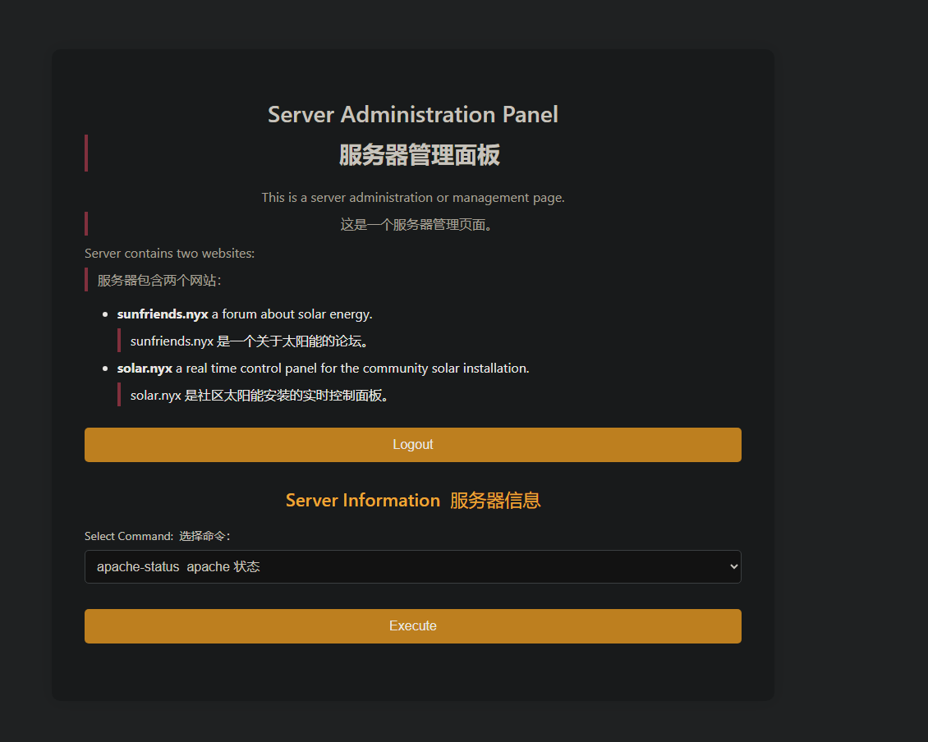
Task: Click the Chinese title '服务器管理面板'
Action: pyautogui.click(x=419, y=155)
